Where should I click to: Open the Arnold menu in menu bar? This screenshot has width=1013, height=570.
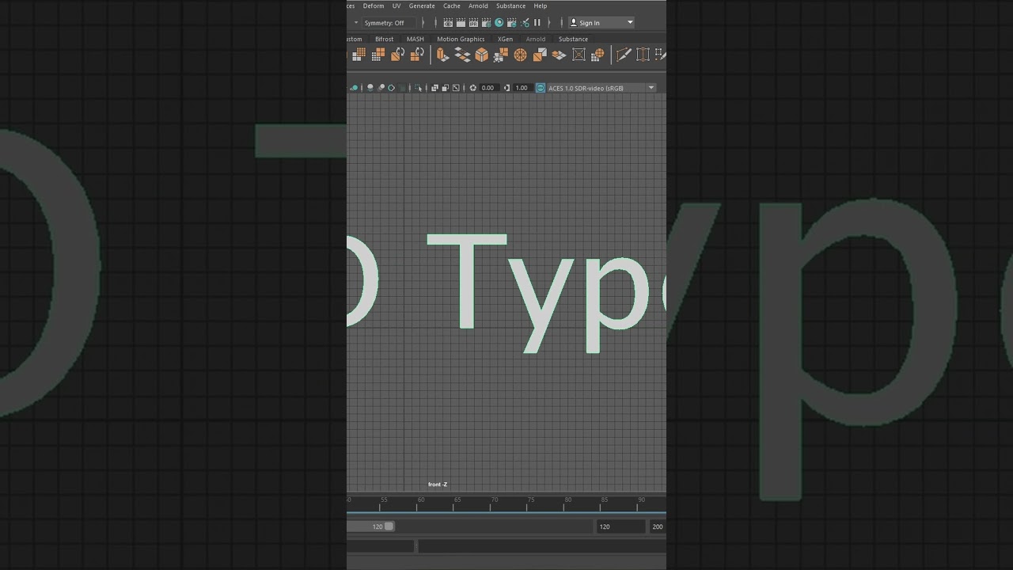pos(478,6)
